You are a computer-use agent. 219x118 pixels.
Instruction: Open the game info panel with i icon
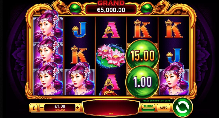tap(33, 108)
